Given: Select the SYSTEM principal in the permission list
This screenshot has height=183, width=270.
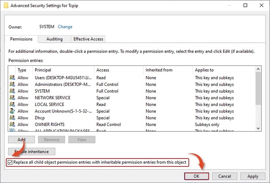Looking at the screenshot, I should click(x=42, y=91).
